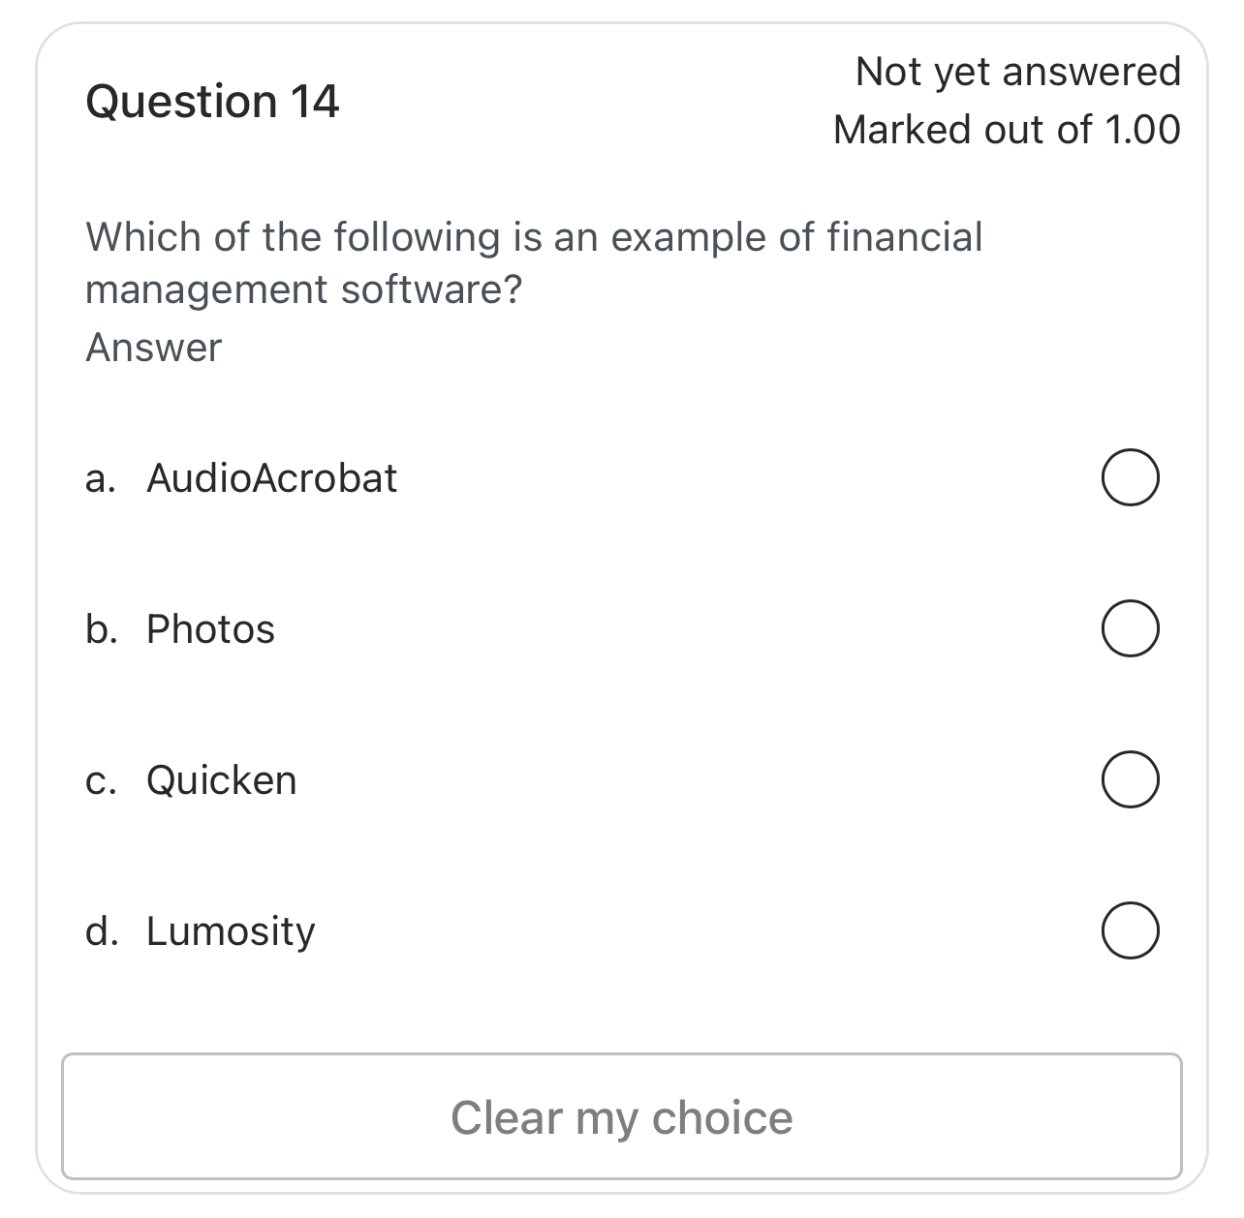Click the Question 14 heading

point(212,99)
